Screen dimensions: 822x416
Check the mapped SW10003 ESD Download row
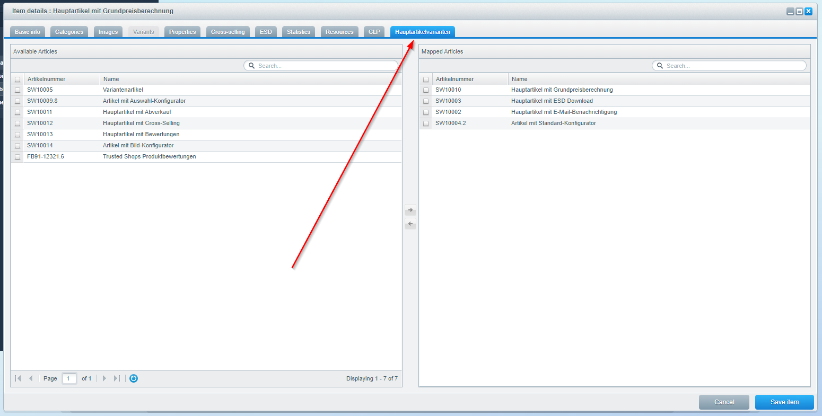point(426,101)
